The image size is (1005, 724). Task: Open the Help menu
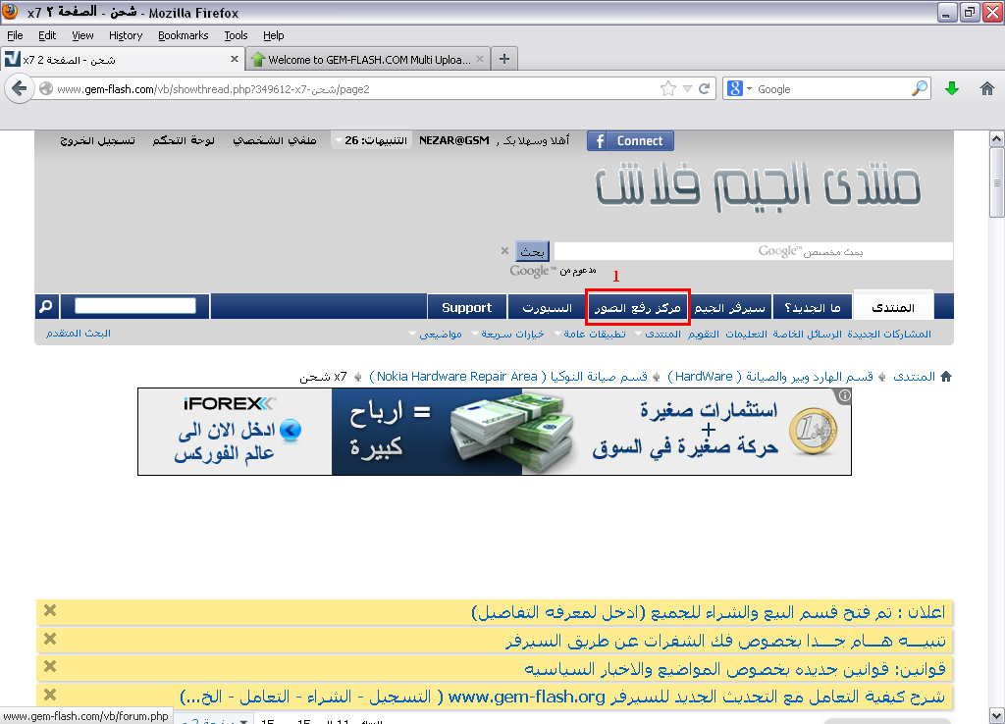pyautogui.click(x=273, y=35)
